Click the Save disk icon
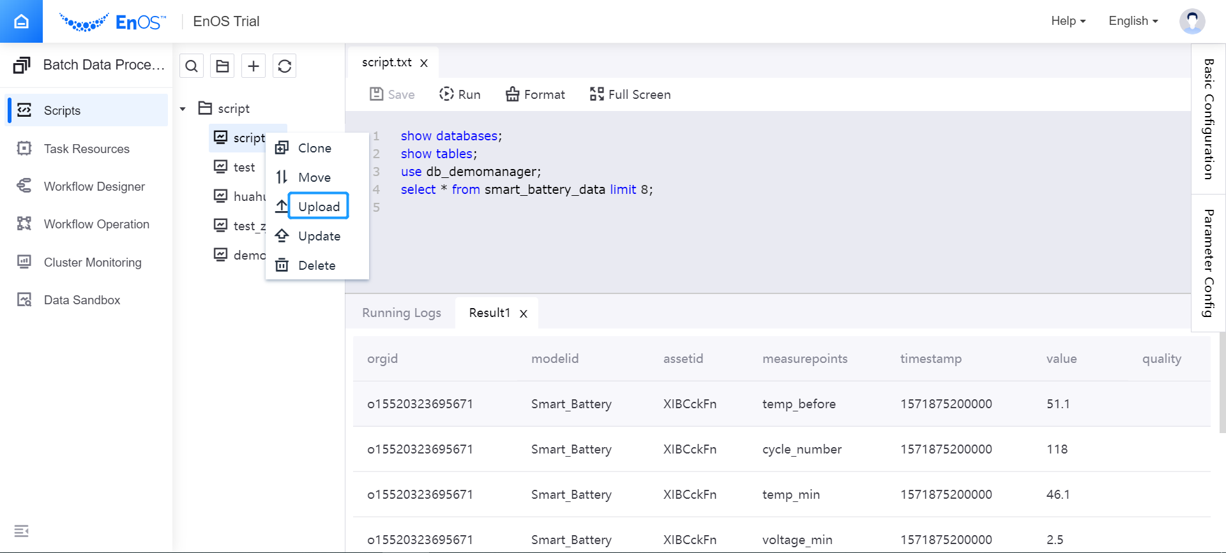 (x=376, y=94)
